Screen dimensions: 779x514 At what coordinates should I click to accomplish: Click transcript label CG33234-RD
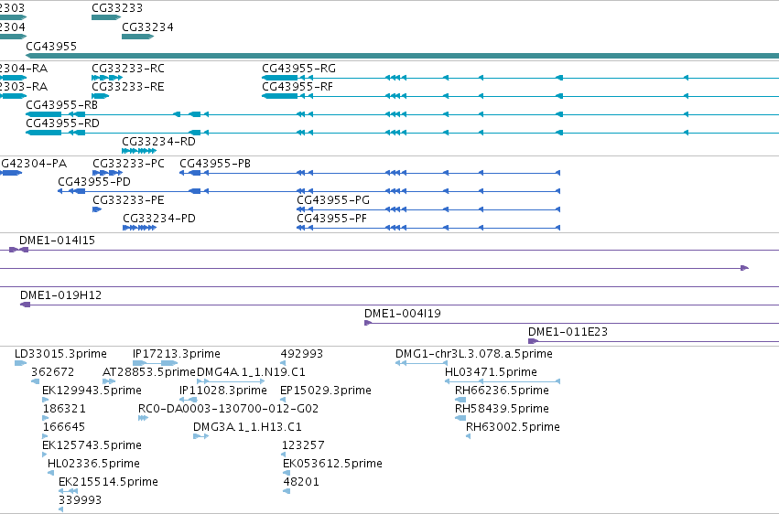[x=158, y=142]
